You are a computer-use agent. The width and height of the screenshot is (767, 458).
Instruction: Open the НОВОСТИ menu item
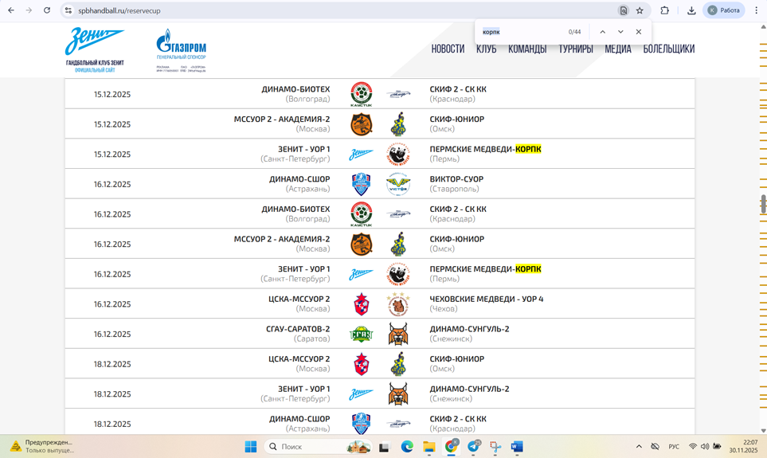coord(448,49)
